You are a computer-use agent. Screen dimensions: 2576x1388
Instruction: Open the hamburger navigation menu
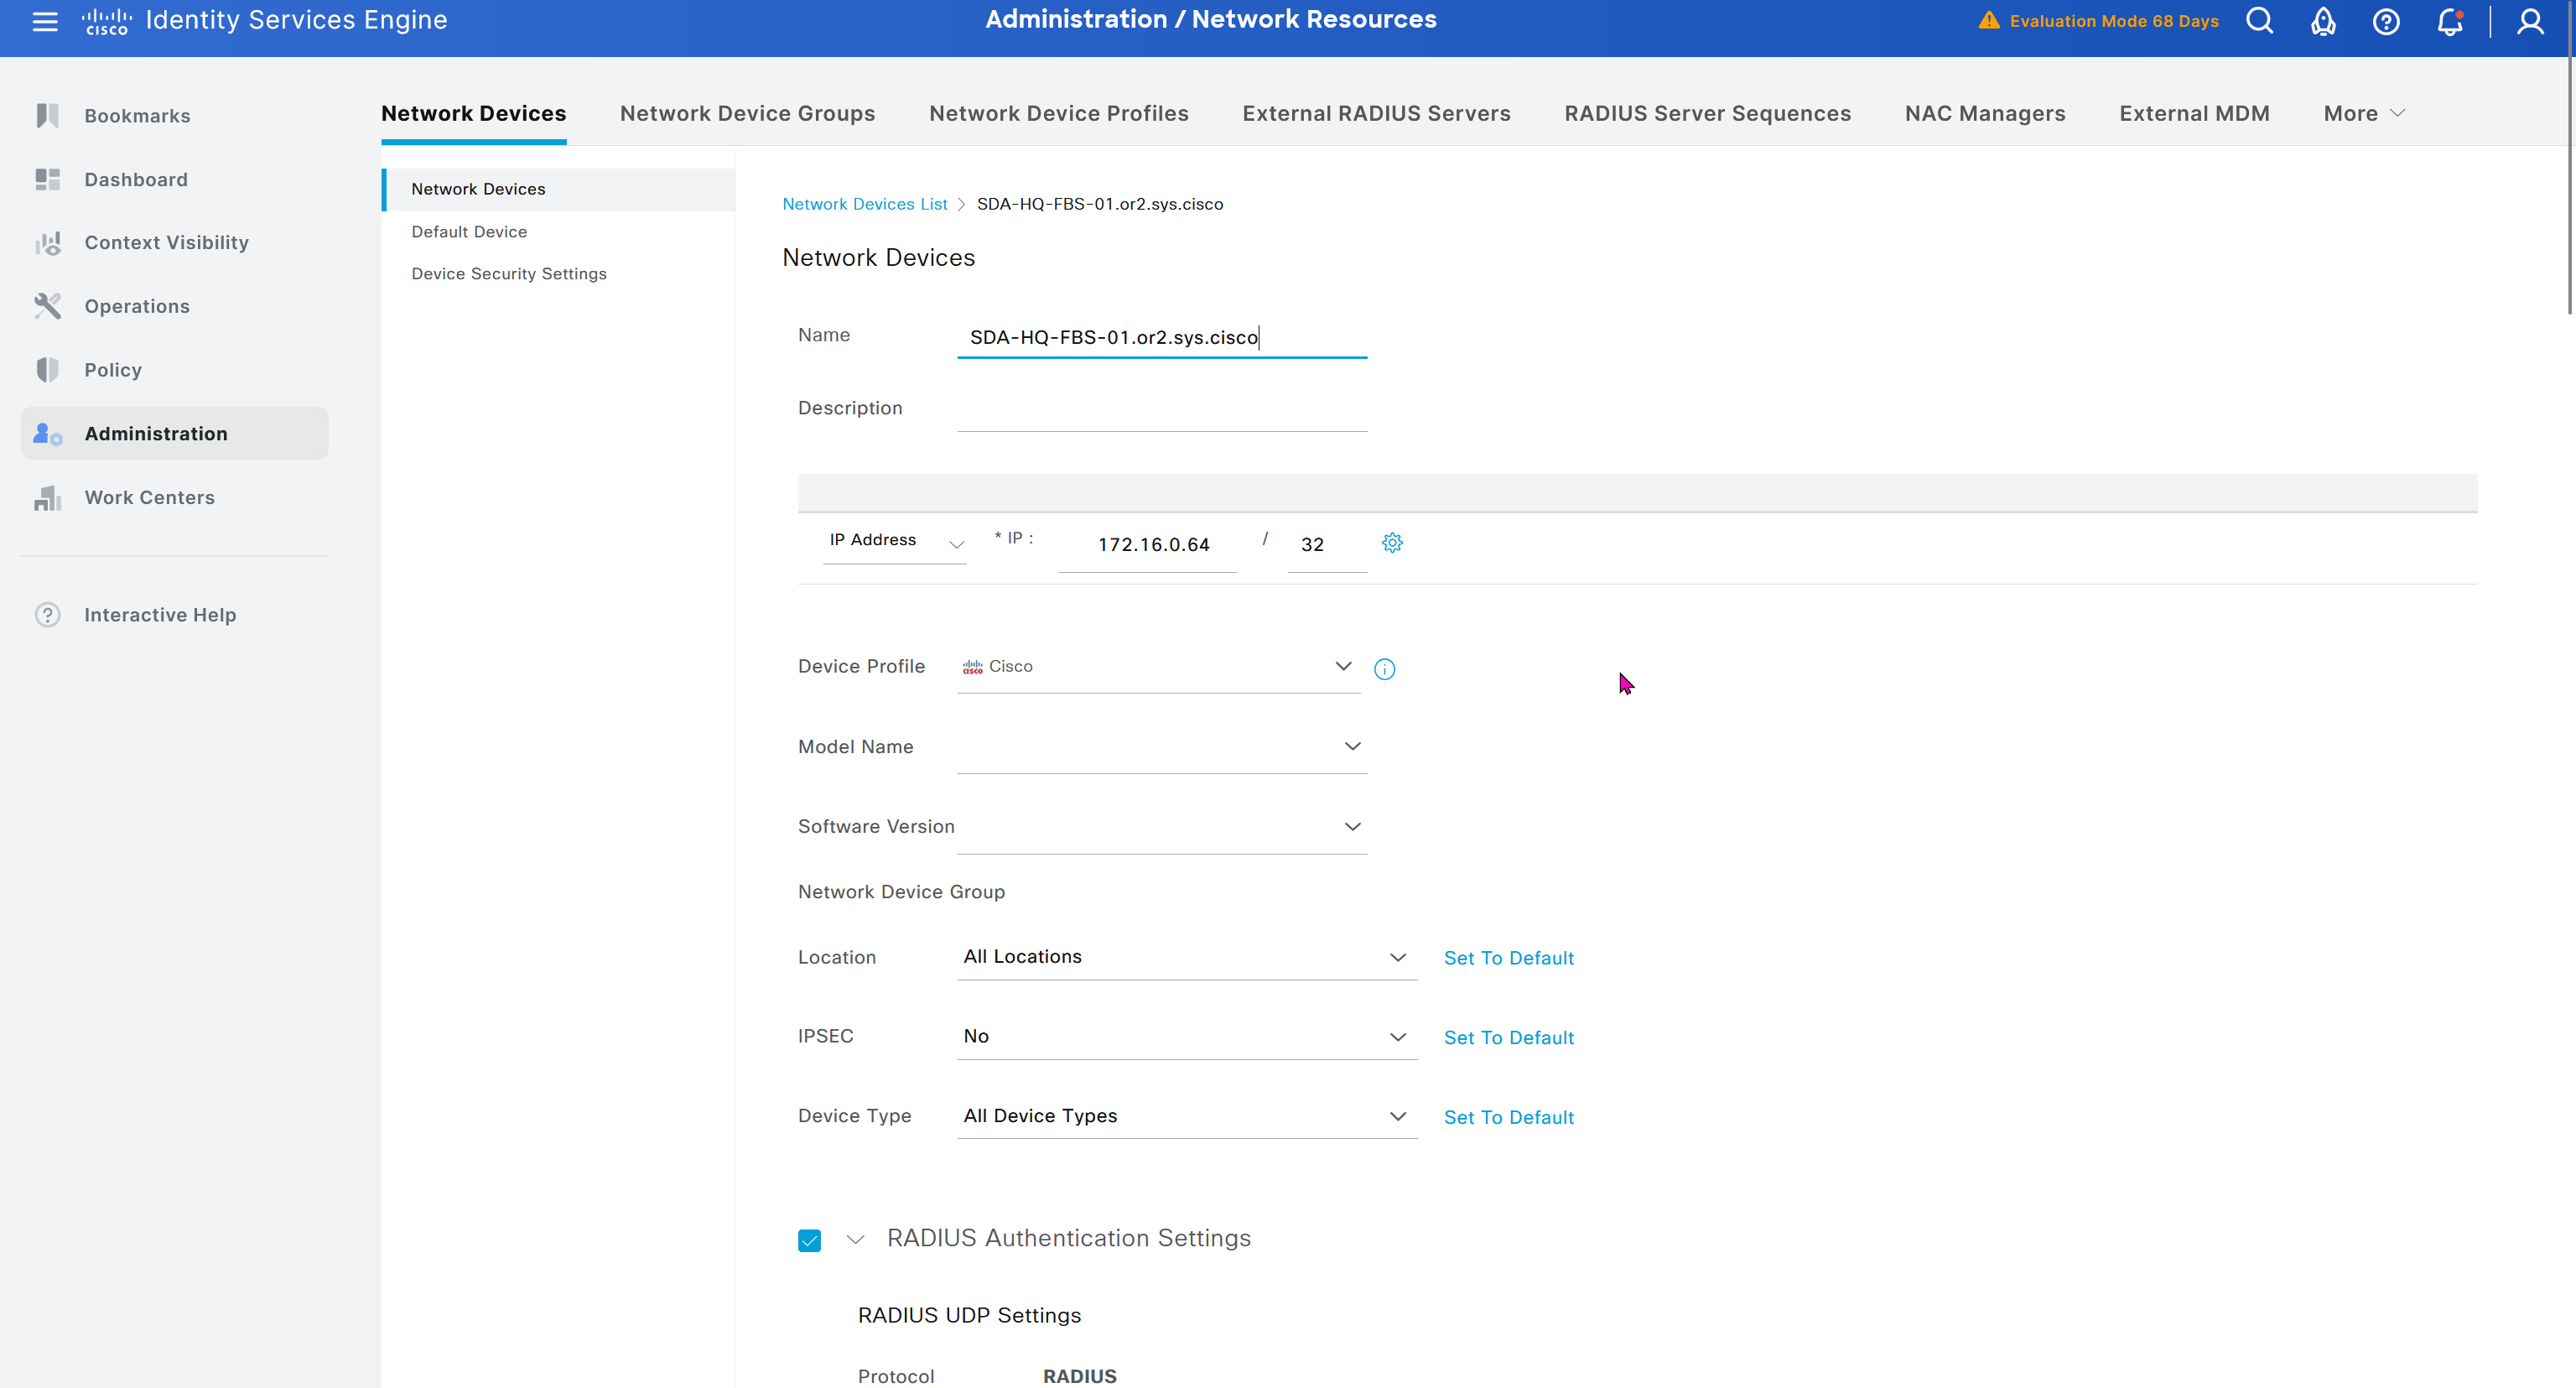tap(45, 21)
